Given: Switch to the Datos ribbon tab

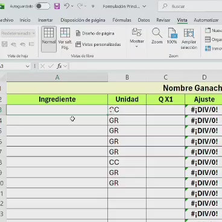Looking at the screenshot, I should point(144,20).
